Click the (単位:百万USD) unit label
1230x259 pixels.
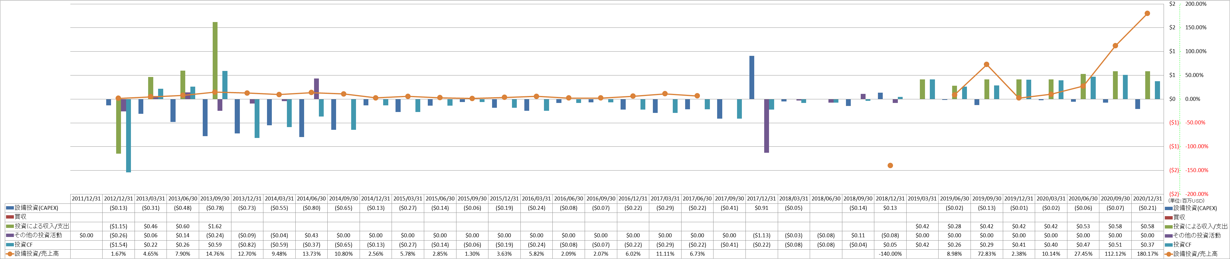(x=1186, y=201)
